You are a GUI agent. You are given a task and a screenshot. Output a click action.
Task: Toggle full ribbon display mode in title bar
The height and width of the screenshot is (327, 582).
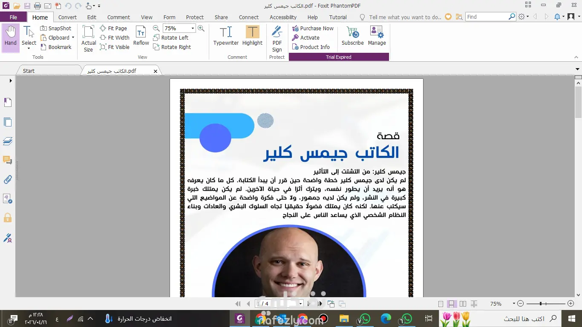pos(528,5)
